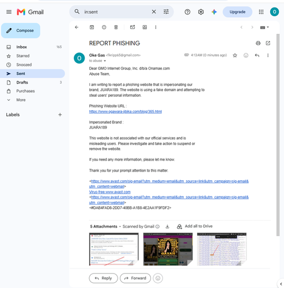Image resolution: width=284 pixels, height=288 pixels.
Task: Clear the search with the X icon
Action: pos(154,12)
